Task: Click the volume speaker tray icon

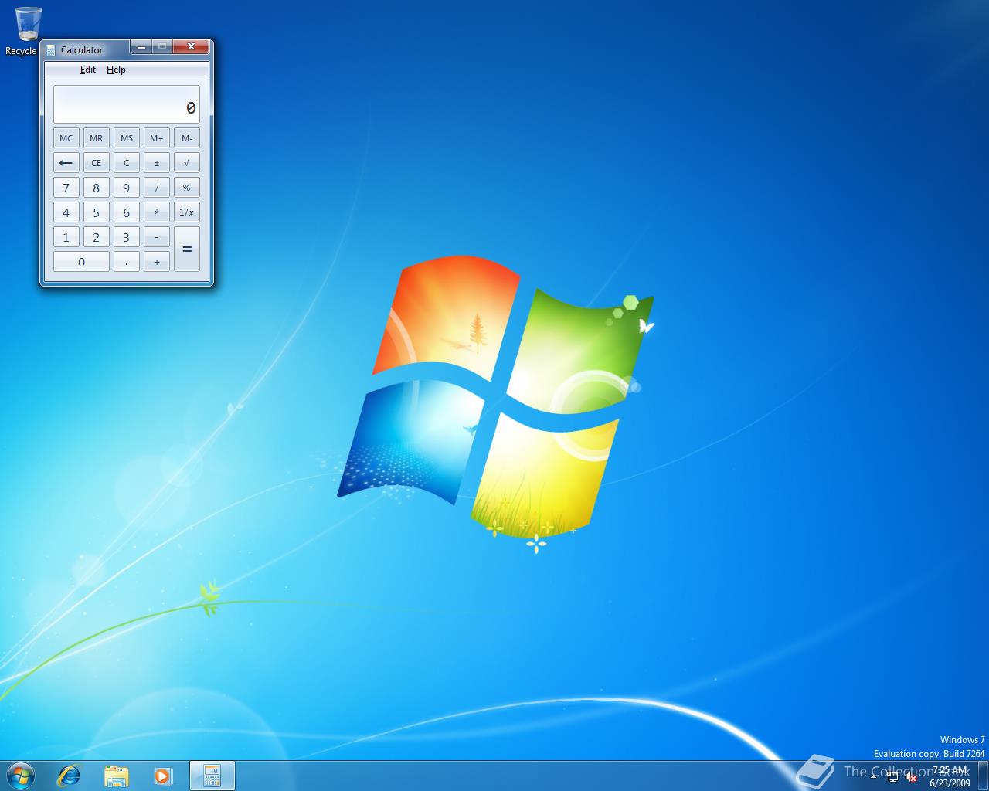Action: click(x=911, y=776)
